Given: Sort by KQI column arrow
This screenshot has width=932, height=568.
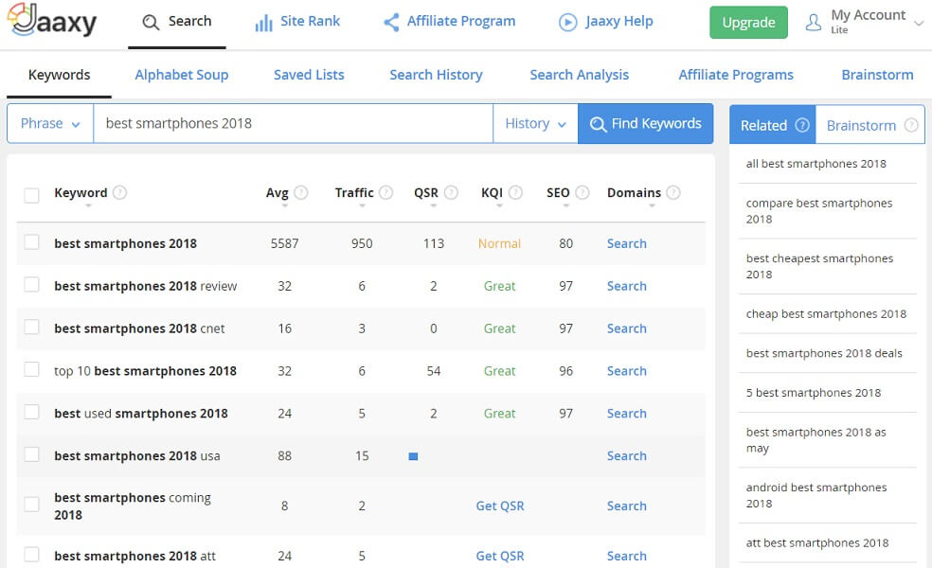Looking at the screenshot, I should (499, 205).
